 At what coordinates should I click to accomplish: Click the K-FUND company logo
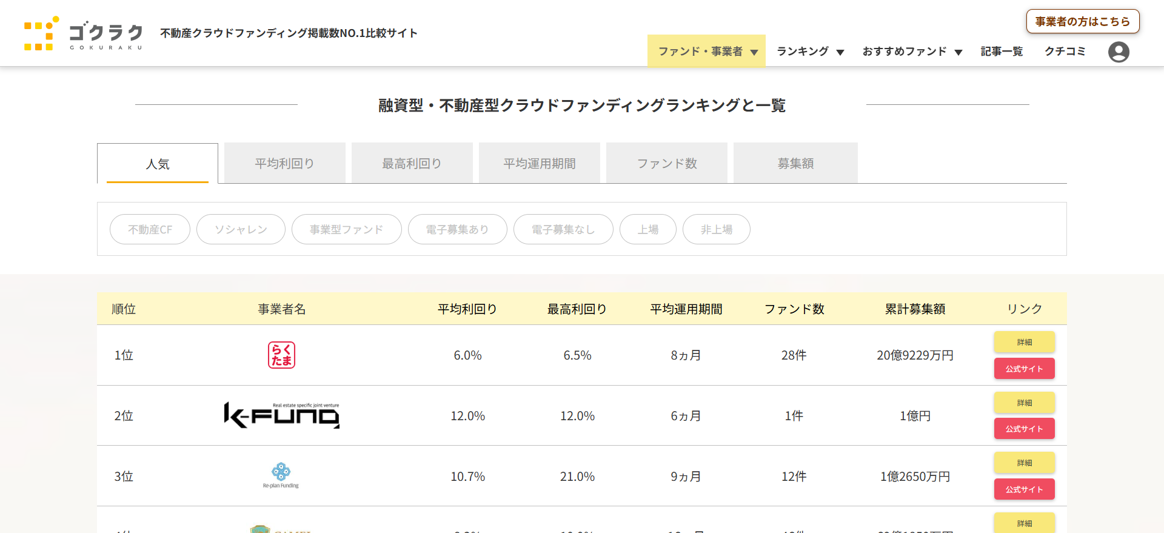[x=281, y=415]
